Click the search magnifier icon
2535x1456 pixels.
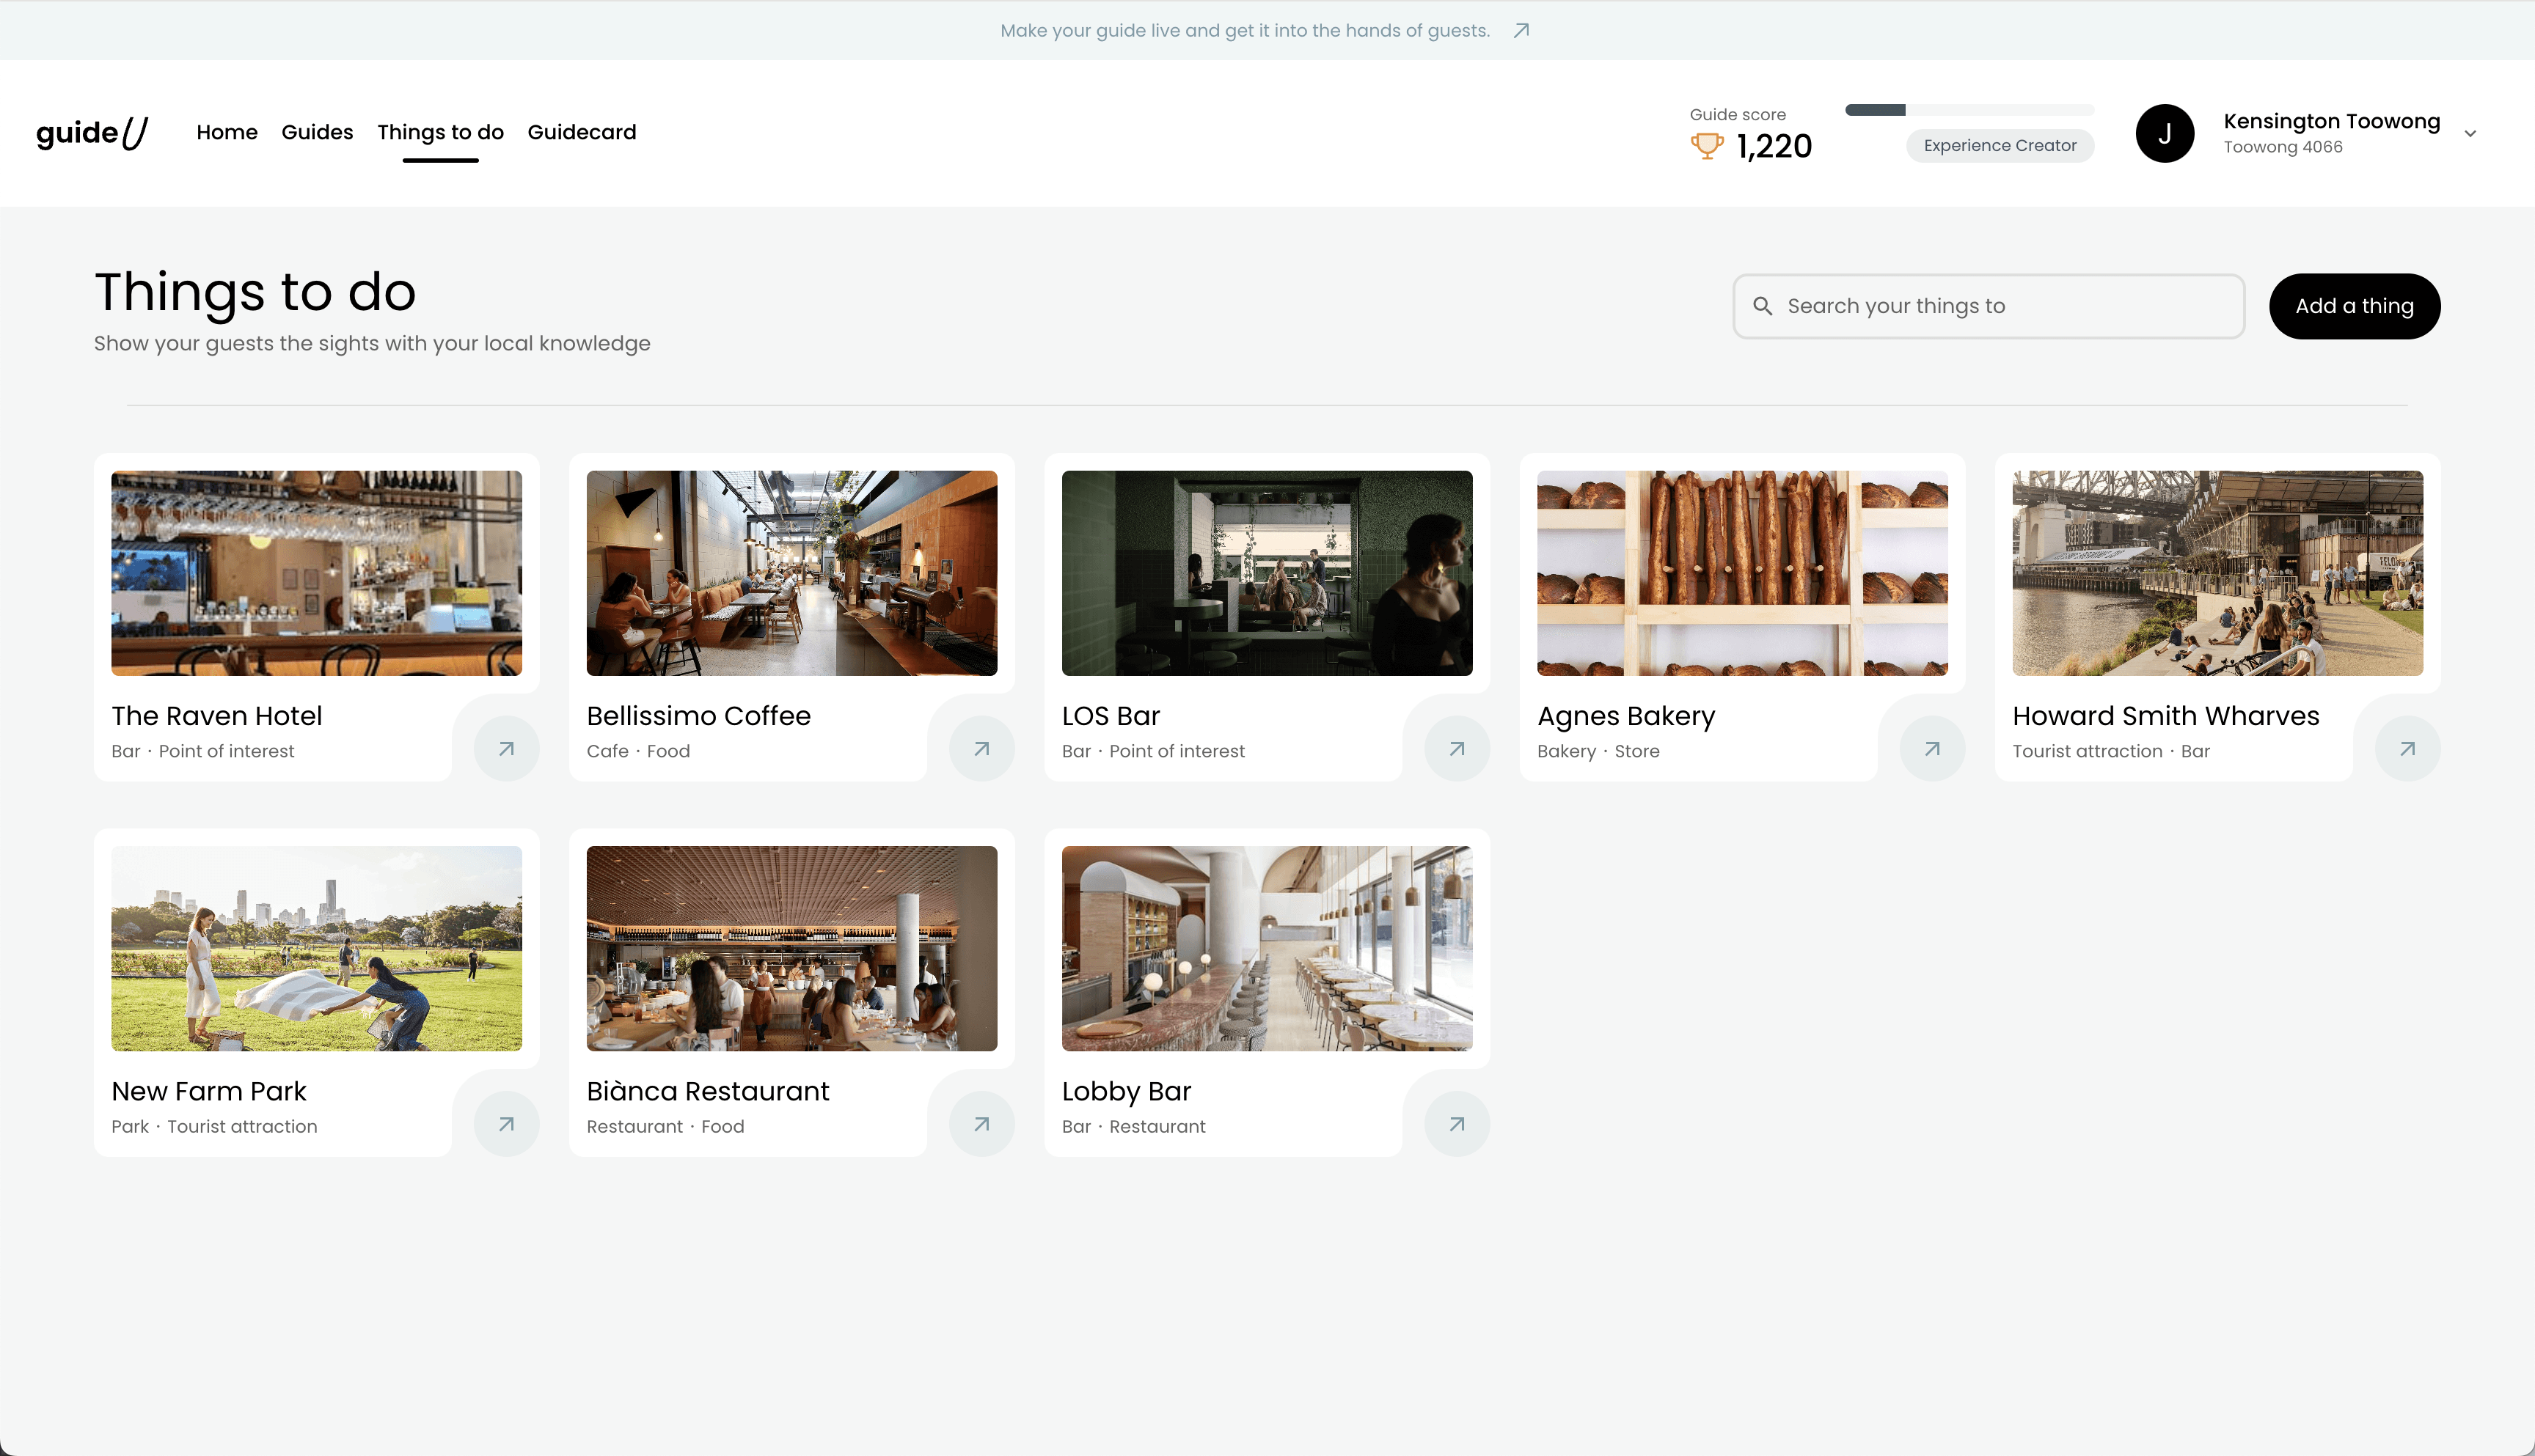[x=1763, y=306]
